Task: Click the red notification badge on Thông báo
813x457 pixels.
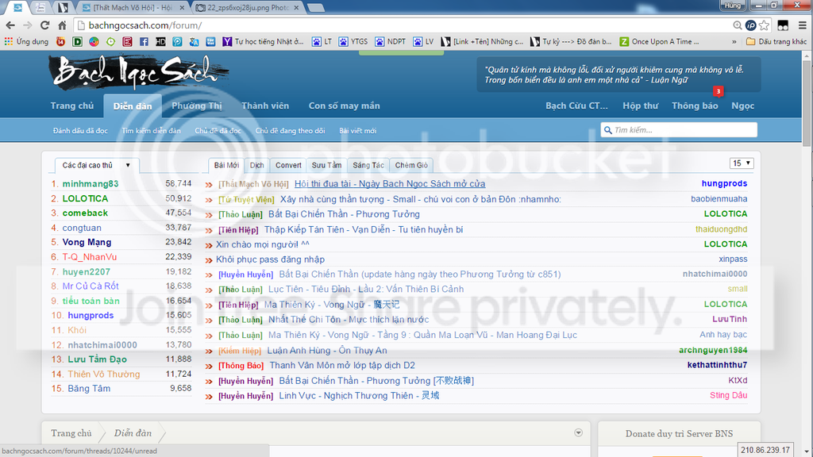Action: click(x=718, y=91)
